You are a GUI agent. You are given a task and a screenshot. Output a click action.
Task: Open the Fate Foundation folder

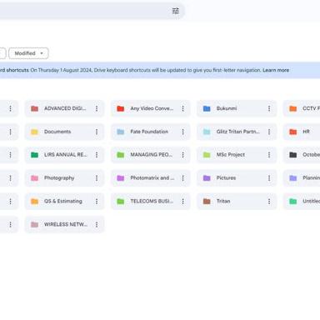(x=151, y=132)
